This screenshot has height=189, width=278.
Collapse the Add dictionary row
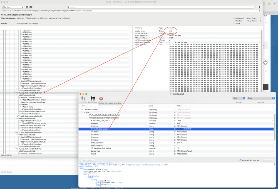[85, 112]
